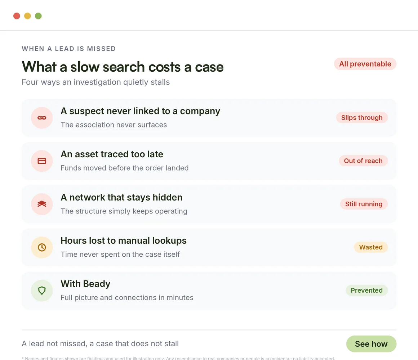Click the green maximize window dot
Screen dimensions: 418x360
(39, 16)
